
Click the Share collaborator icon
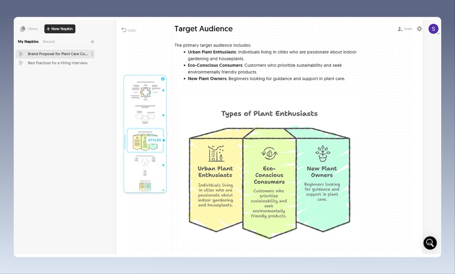(x=399, y=28)
